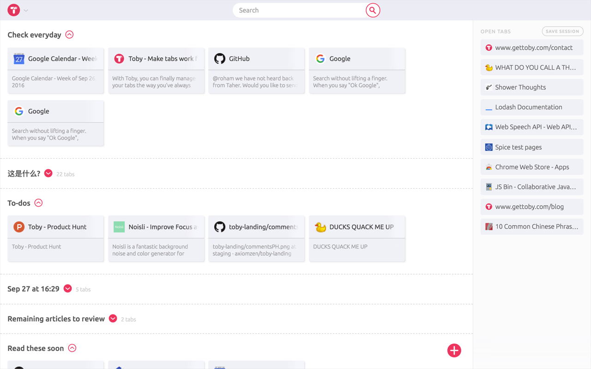Collapse the Check everyday collection
Image resolution: width=591 pixels, height=369 pixels.
coord(69,35)
